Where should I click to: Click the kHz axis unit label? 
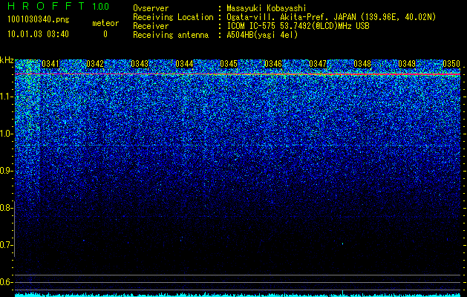(x=7, y=60)
